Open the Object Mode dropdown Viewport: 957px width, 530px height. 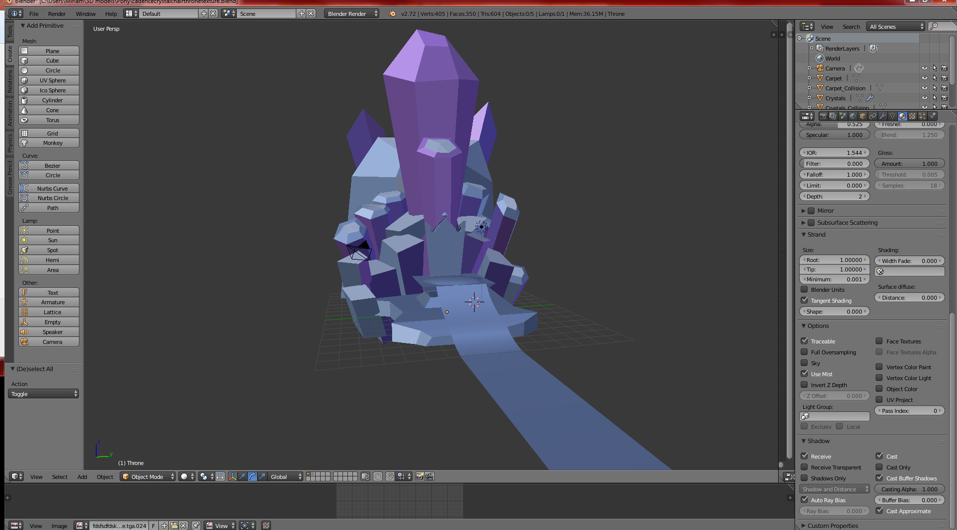(x=148, y=476)
